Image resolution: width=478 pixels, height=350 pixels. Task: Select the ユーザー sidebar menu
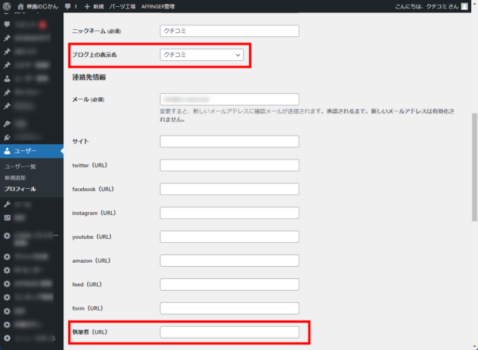click(32, 151)
